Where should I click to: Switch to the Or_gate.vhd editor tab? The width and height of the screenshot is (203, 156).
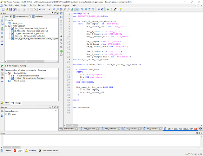131,129
